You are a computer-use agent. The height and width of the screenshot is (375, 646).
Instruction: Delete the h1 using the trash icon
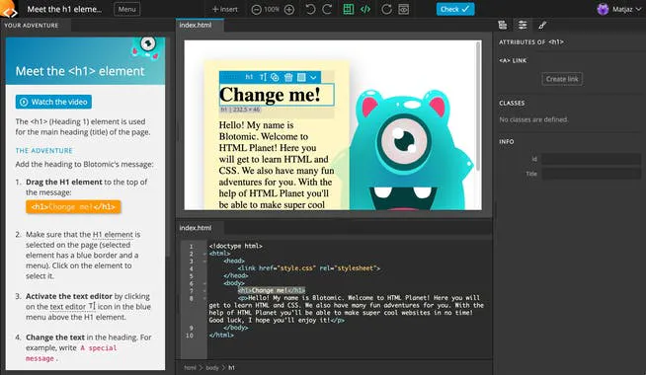click(x=288, y=77)
